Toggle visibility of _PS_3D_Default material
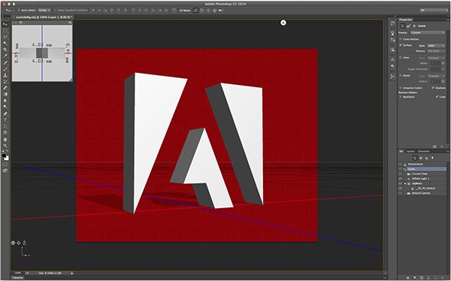Screen dimensions: 451x281 (401, 189)
